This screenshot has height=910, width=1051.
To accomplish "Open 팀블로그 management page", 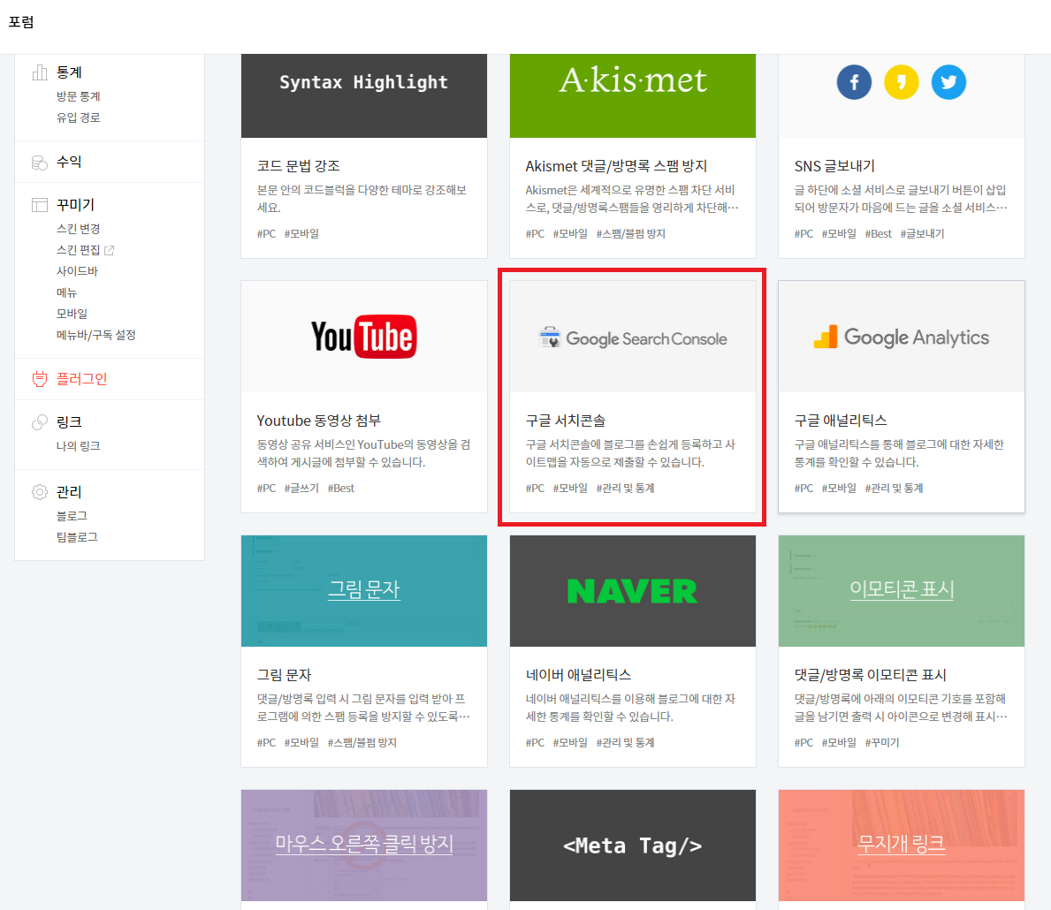I will click(x=77, y=537).
